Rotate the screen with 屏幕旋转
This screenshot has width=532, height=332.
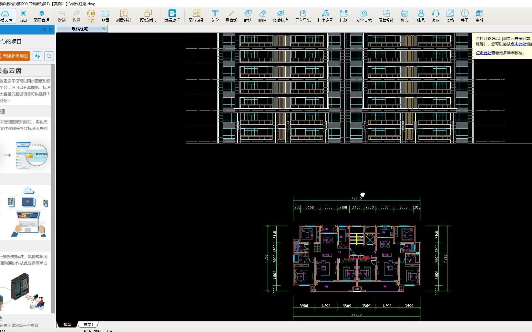[x=386, y=16]
